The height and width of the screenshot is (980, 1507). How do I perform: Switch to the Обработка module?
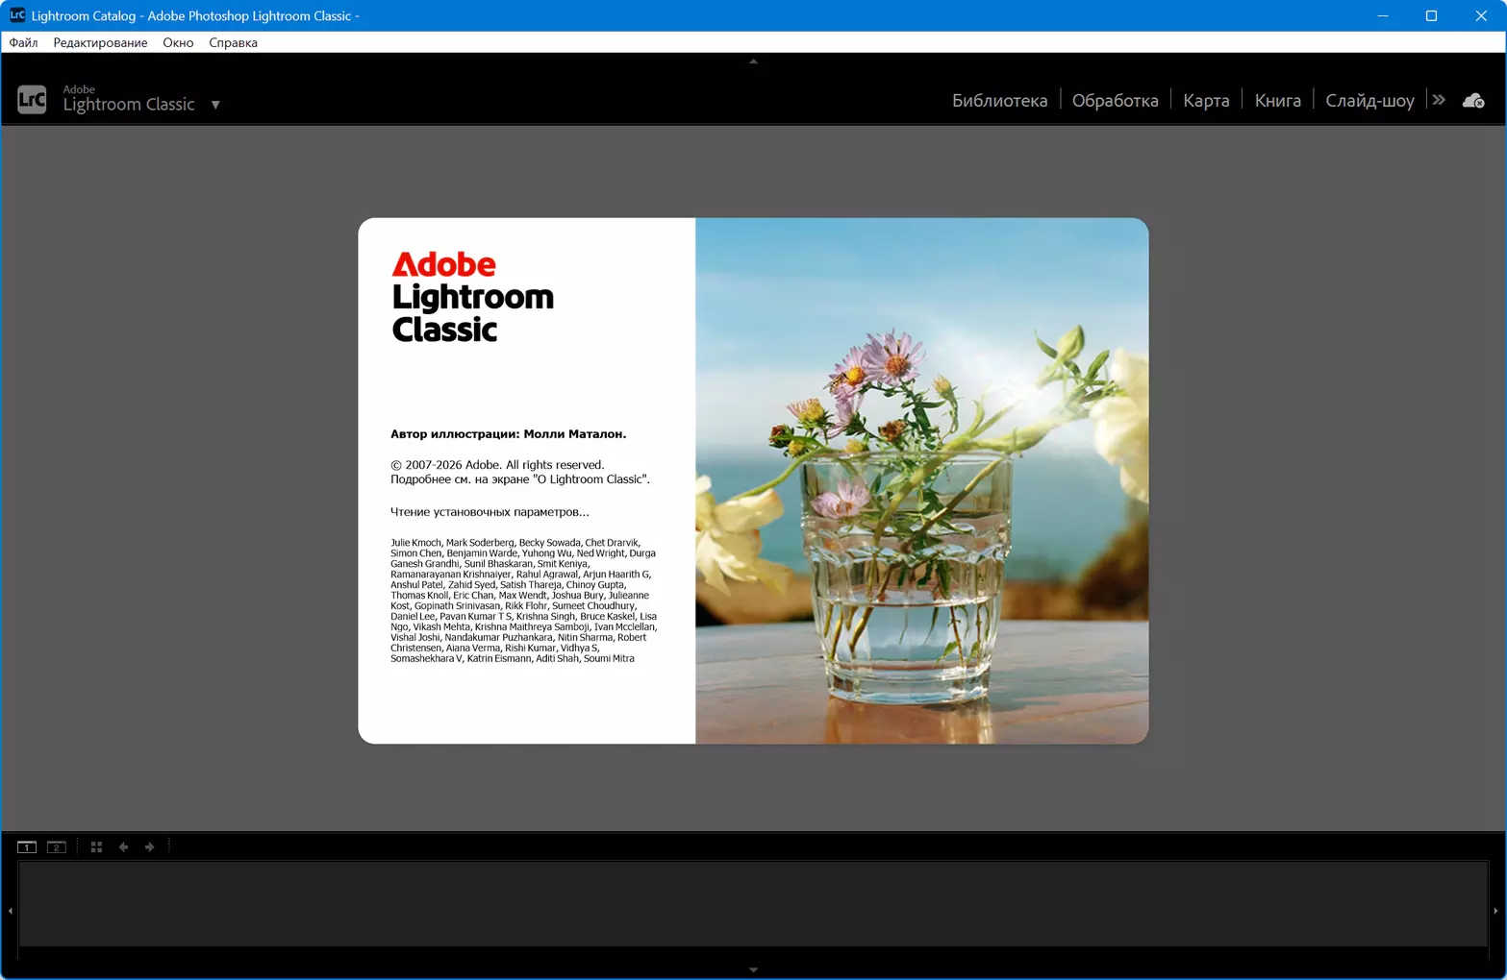click(1115, 100)
